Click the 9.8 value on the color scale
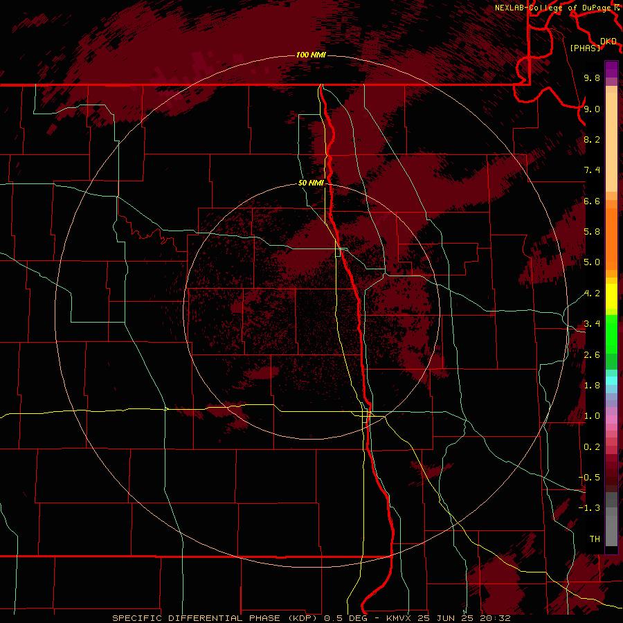623x623 pixels. pos(592,78)
